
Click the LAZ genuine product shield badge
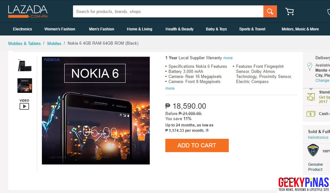tap(313, 150)
